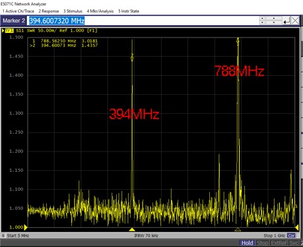This screenshot has width=303, height=247.
Task: Click the IFBW 70 kHz label
Action: coord(146,236)
